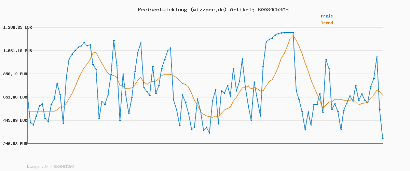The image size is (410, 171).
Task: Click the last blue price data point
Action: tap(383, 139)
